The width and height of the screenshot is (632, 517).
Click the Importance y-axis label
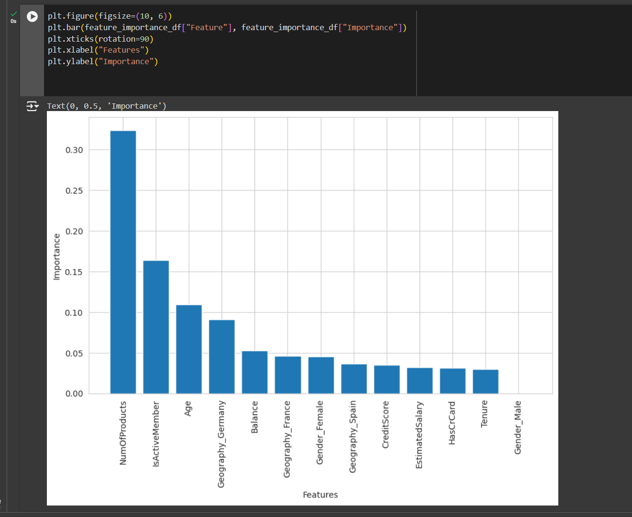[56, 254]
